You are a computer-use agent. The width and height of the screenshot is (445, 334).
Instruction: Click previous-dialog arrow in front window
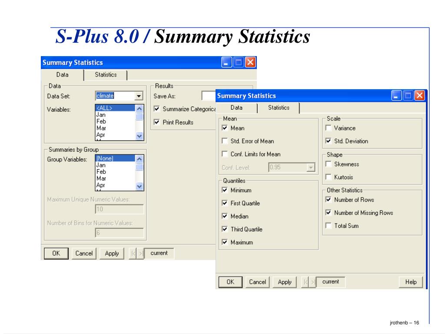click(x=305, y=282)
